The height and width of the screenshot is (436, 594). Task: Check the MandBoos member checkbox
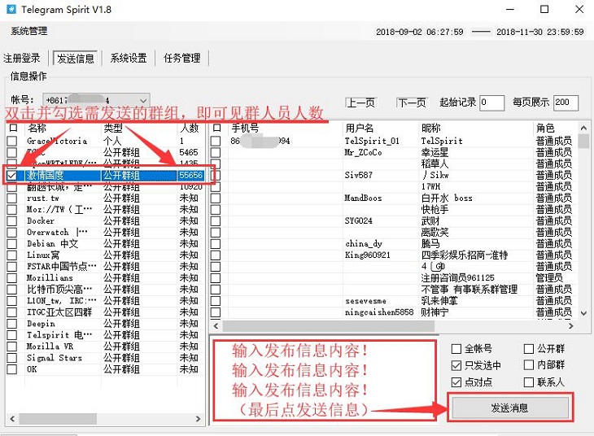pos(216,198)
